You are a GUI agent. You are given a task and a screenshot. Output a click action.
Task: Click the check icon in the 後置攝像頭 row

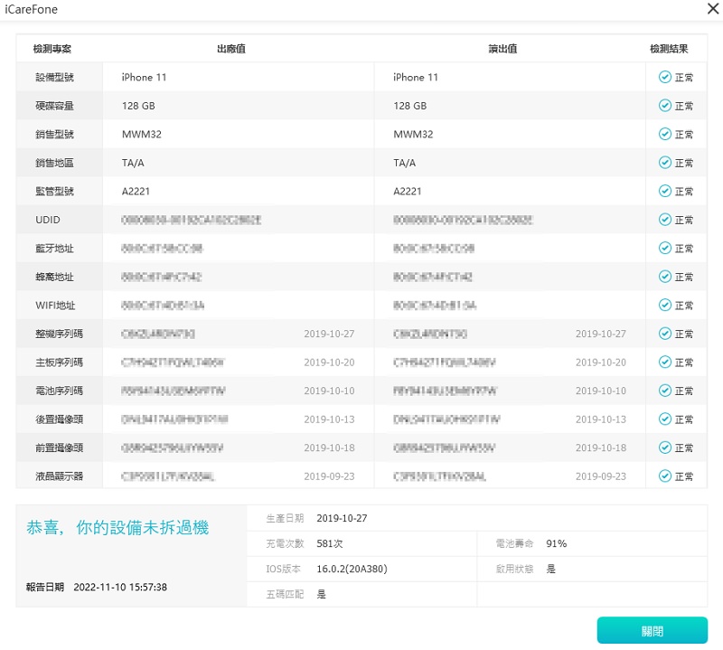(x=664, y=419)
